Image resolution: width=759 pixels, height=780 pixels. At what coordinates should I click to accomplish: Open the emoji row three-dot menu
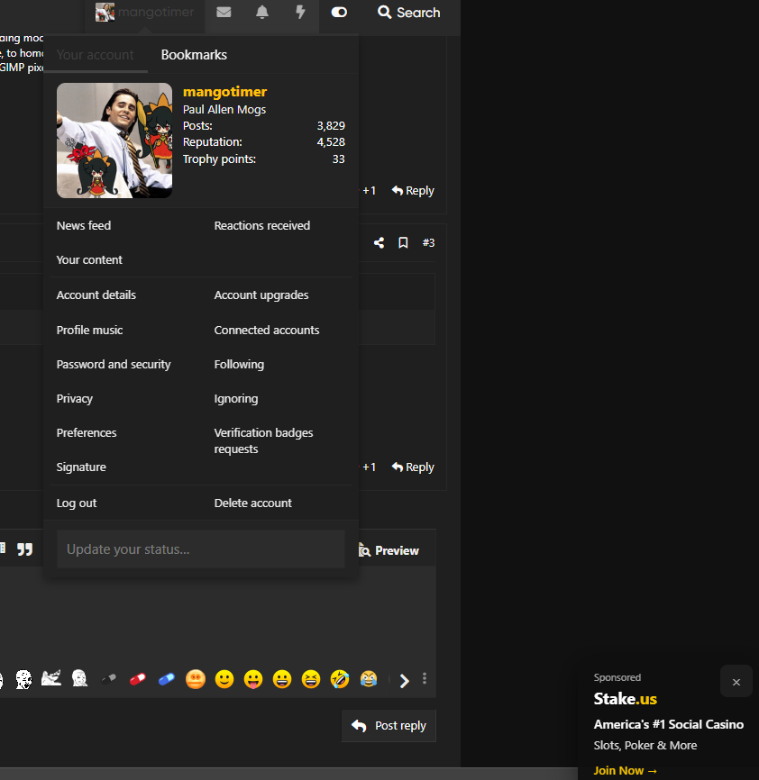[425, 678]
